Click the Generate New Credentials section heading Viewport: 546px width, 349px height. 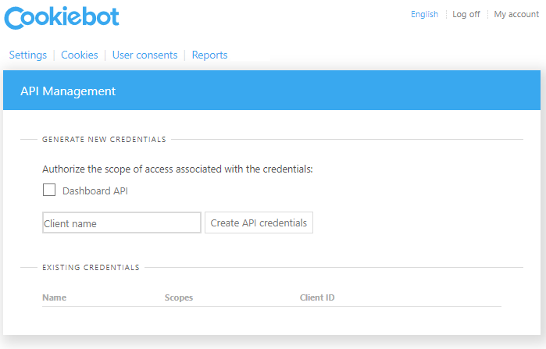click(x=104, y=140)
